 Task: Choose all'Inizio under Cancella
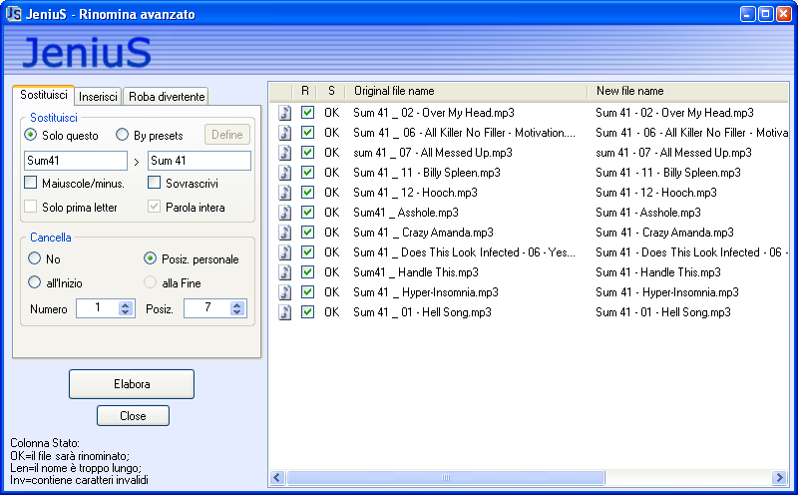pyautogui.click(x=34, y=282)
